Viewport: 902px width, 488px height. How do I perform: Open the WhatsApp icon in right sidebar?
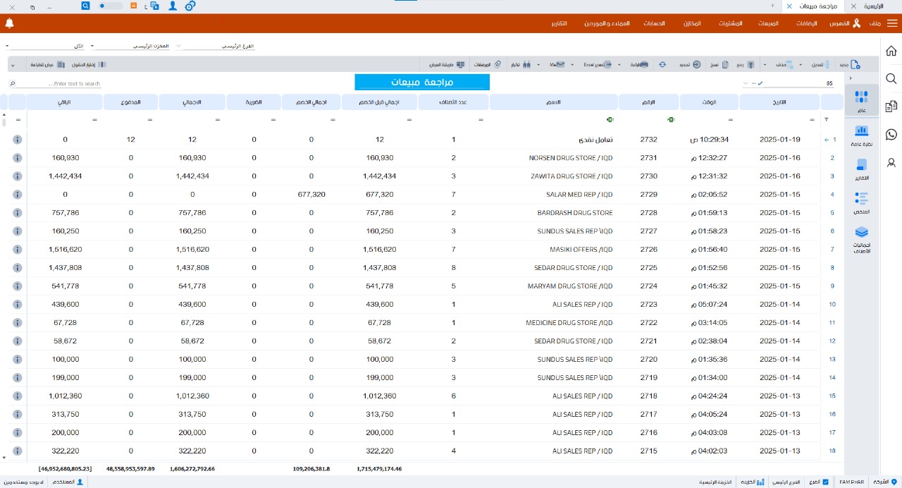891,134
